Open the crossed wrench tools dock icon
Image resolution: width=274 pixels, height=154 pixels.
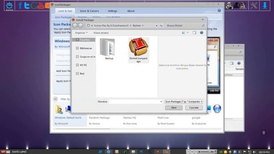pos(253,6)
